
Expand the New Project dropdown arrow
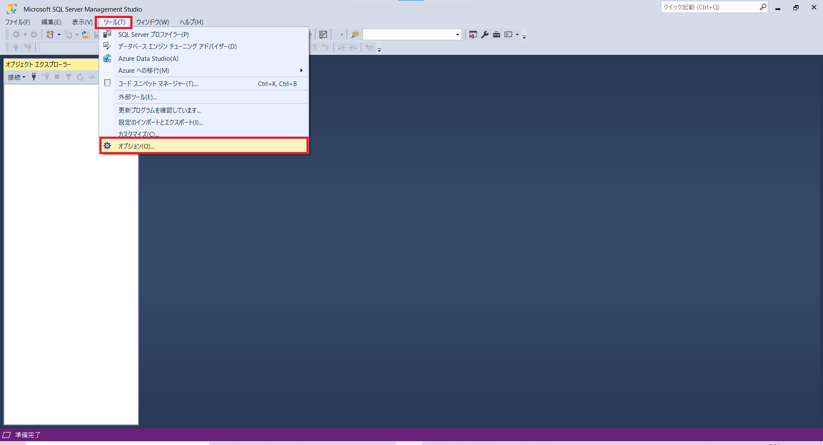(x=77, y=35)
